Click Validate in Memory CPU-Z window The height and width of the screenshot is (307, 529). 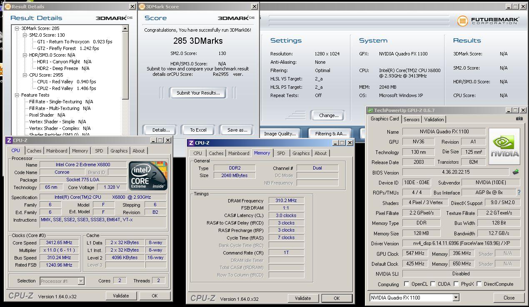point(303,298)
